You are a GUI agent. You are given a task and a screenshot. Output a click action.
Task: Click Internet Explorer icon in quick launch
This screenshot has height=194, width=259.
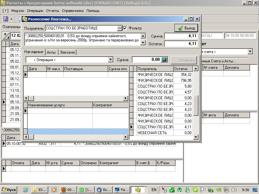coord(25,190)
